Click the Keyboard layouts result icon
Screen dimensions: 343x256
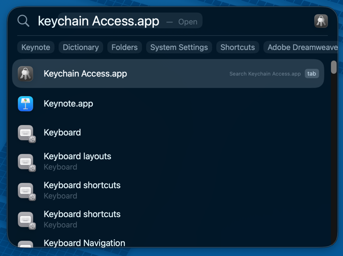(x=26, y=162)
